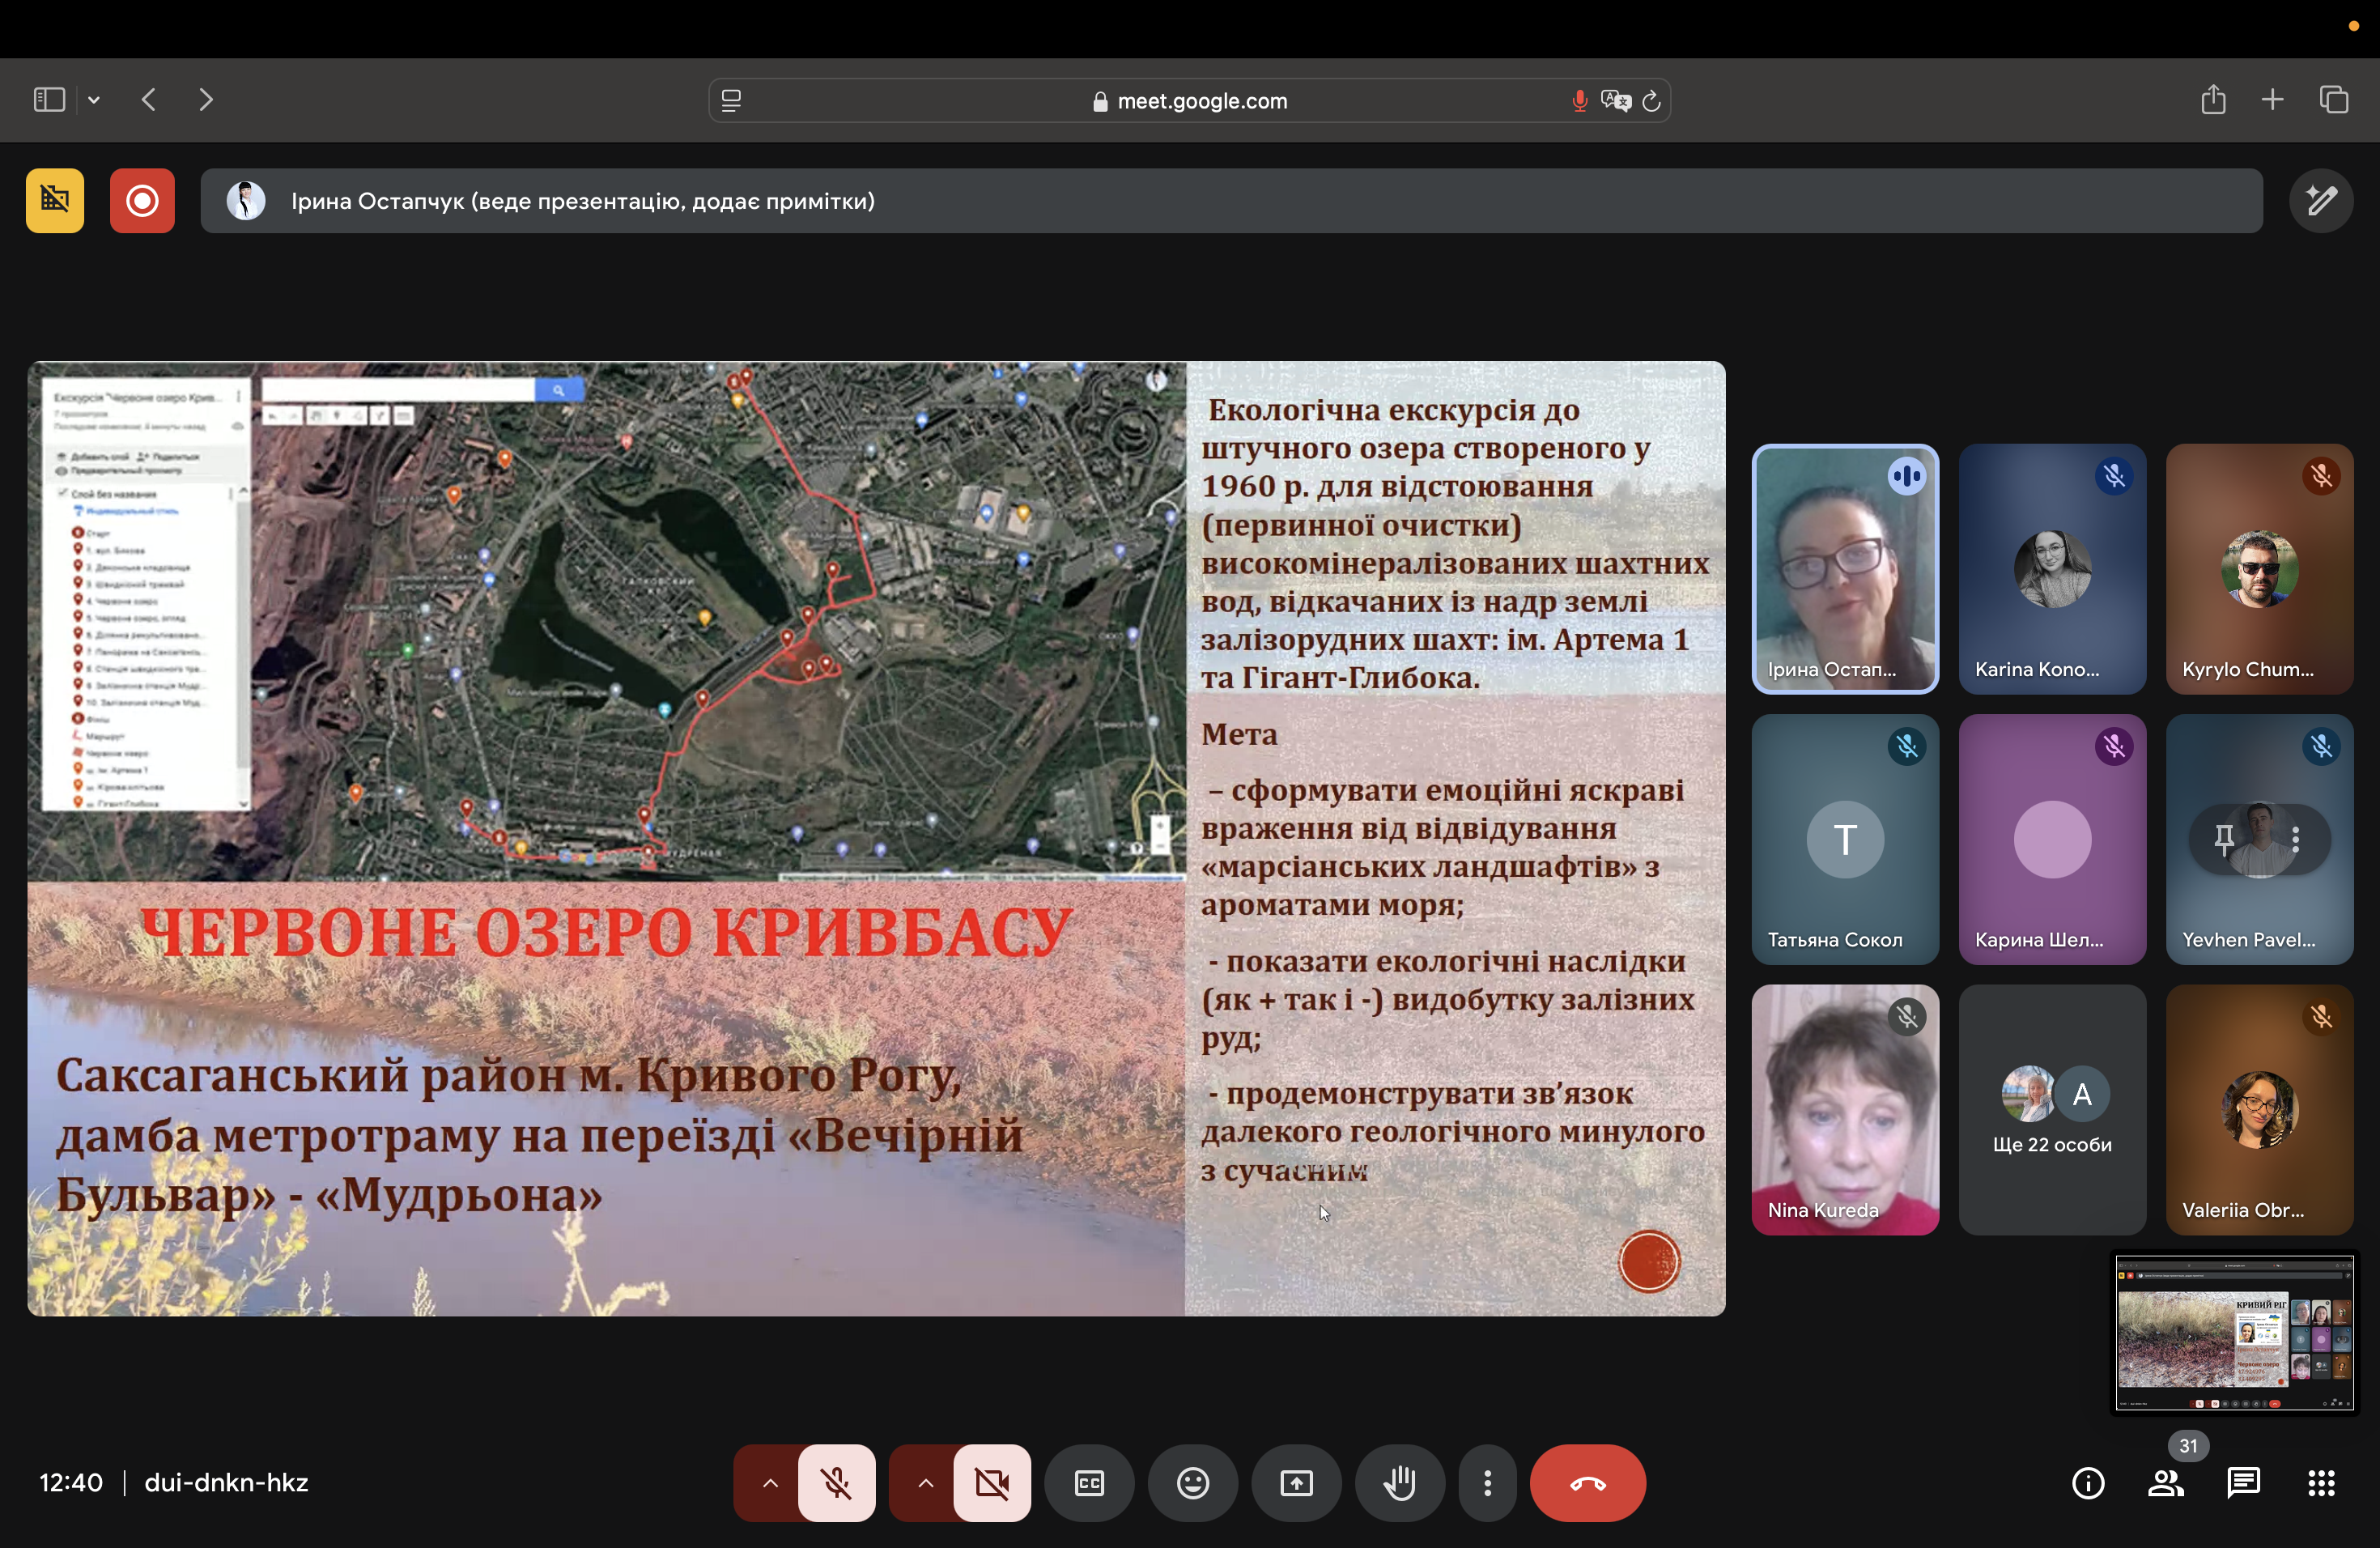The width and height of the screenshot is (2380, 1548).
Task: Toggle closed captions CC button
Action: tap(1089, 1483)
